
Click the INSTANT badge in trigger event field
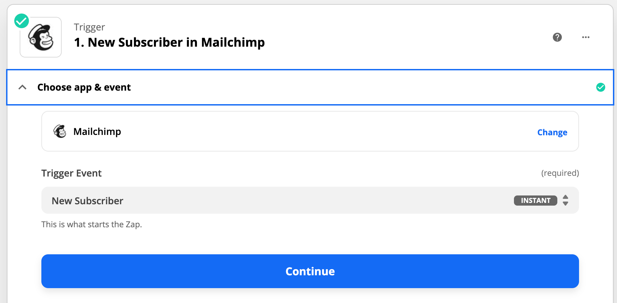coord(536,201)
